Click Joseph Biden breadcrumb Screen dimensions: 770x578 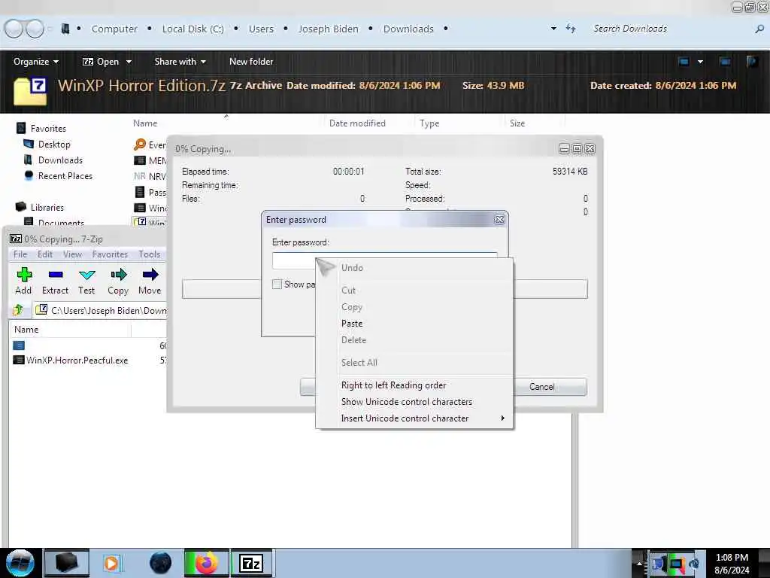(x=328, y=29)
